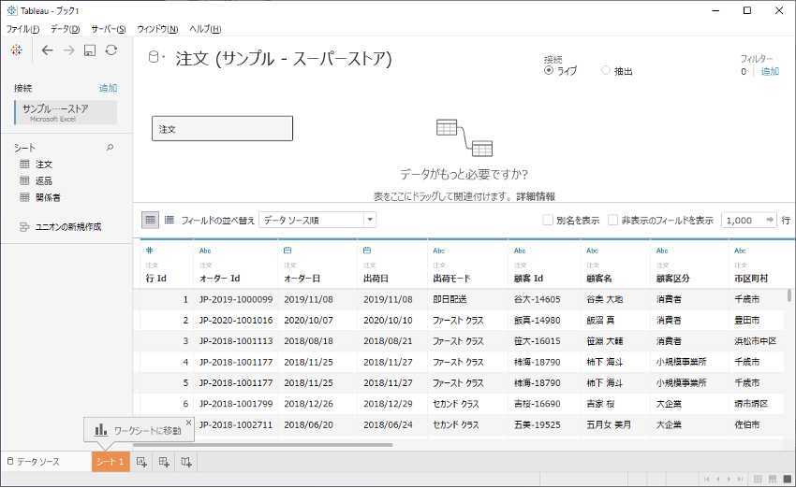Select the ライブ connection radio button
The height and width of the screenshot is (488, 796).
tap(548, 71)
